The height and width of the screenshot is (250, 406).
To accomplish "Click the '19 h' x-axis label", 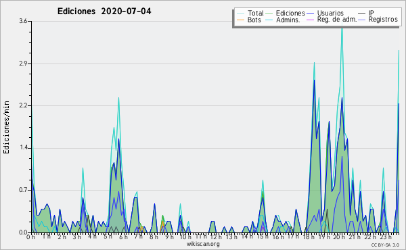I will [324, 236].
